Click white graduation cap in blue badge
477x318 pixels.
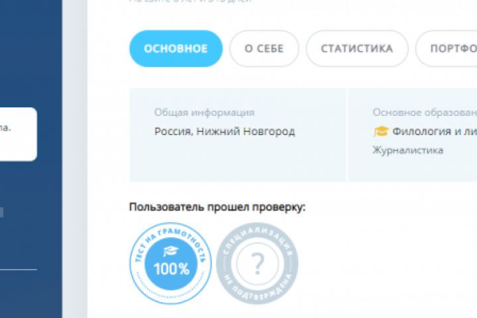click(x=171, y=250)
